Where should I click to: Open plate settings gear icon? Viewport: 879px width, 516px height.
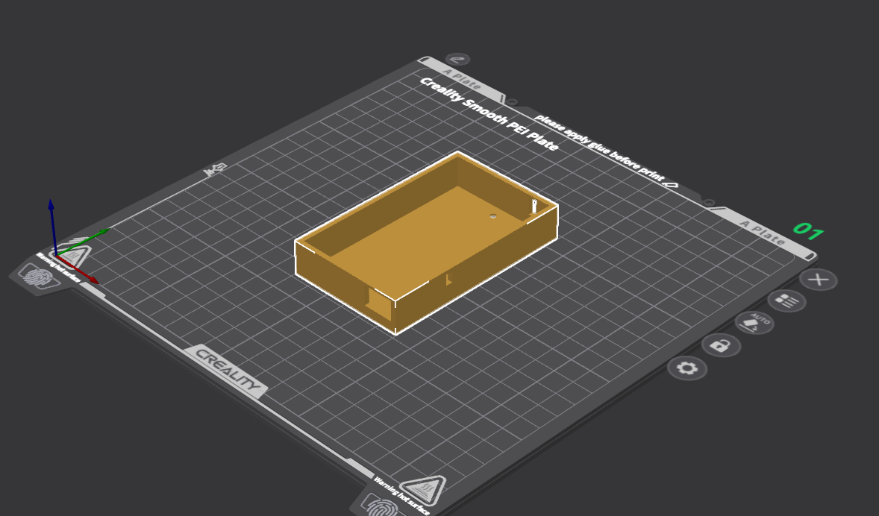coord(687,368)
